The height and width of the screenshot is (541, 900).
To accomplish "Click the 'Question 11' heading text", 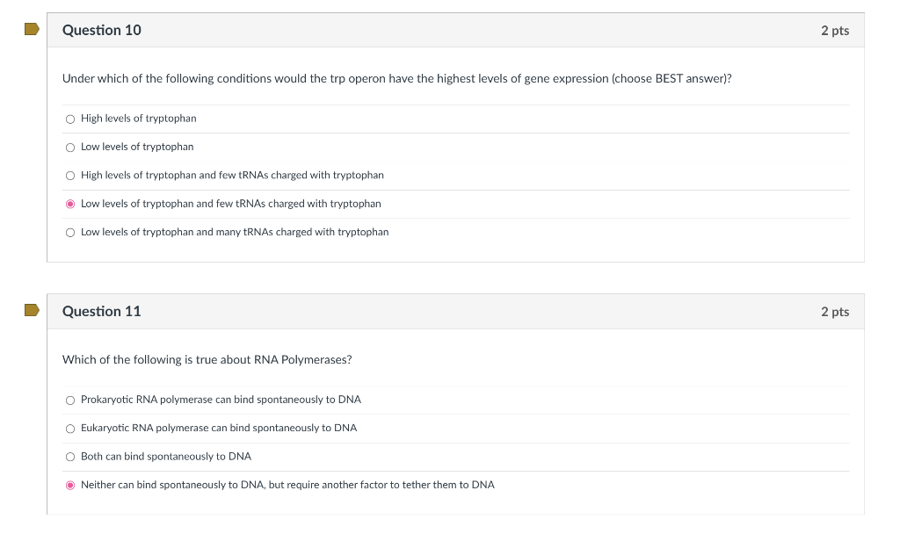I will click(102, 311).
